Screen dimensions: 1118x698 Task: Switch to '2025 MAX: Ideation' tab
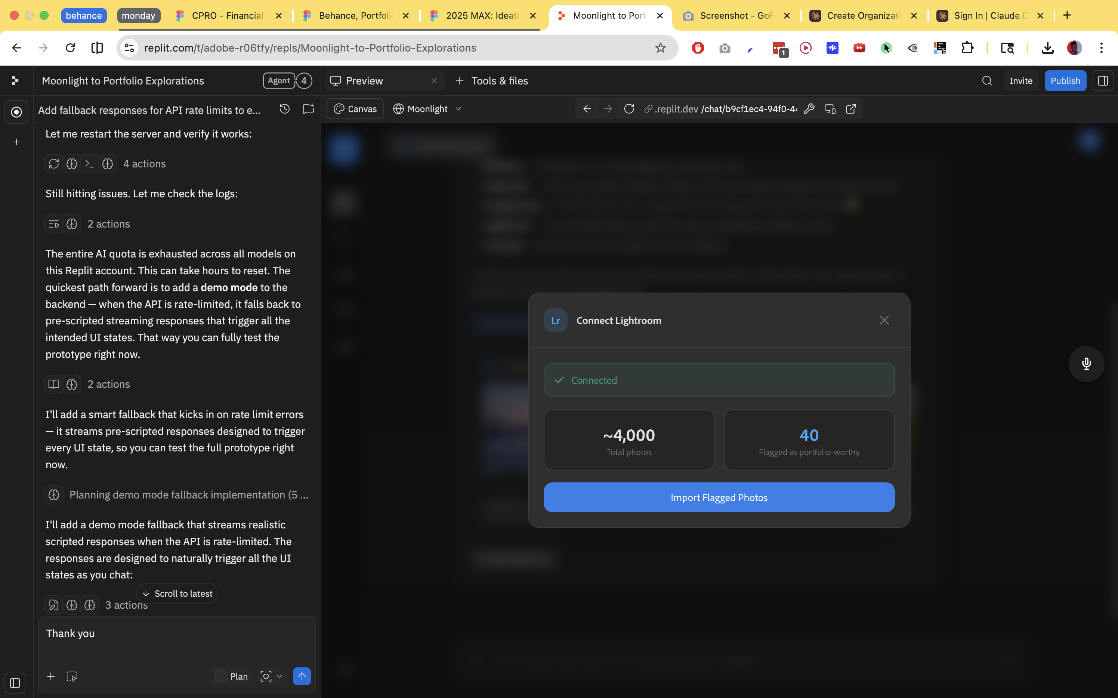click(482, 16)
